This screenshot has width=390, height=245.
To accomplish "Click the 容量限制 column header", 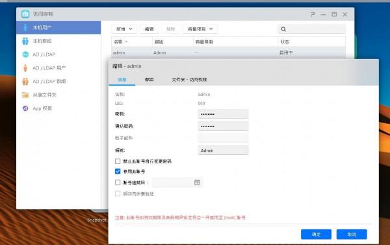I will pyautogui.click(x=235, y=42).
